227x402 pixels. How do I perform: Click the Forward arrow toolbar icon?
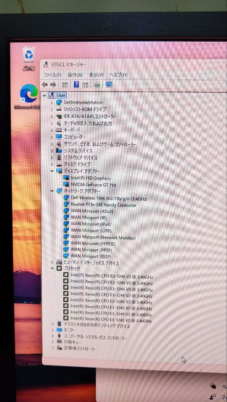coord(53,84)
